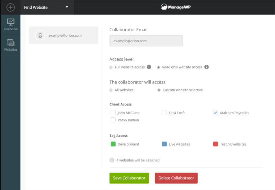Screen dimensions: 275x190
Task: Open the Find Website dropdown
Action: click(47, 7)
